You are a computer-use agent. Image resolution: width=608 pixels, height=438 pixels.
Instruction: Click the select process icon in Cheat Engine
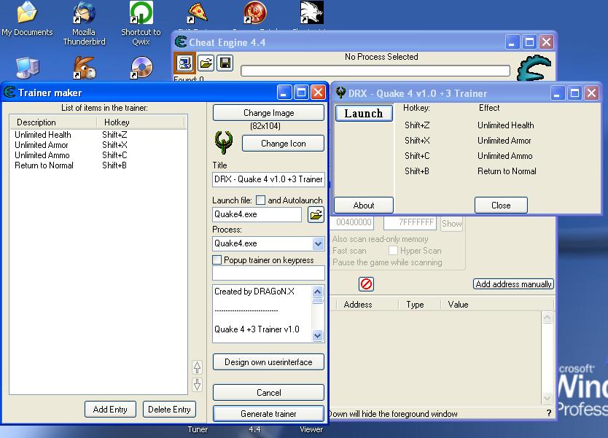pos(185,63)
